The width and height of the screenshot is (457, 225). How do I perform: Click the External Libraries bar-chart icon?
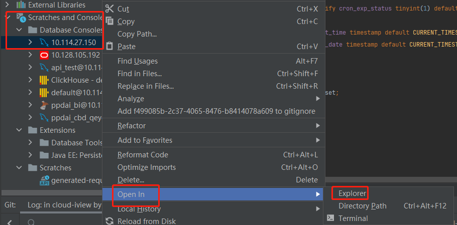21,5
